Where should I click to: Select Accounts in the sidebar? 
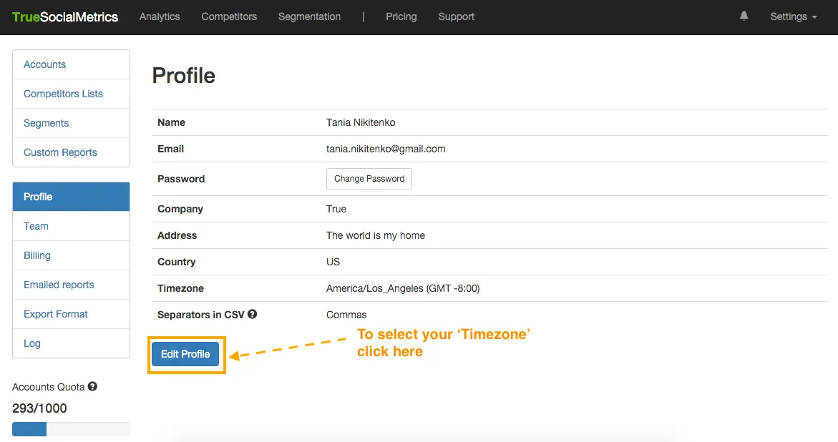point(44,64)
